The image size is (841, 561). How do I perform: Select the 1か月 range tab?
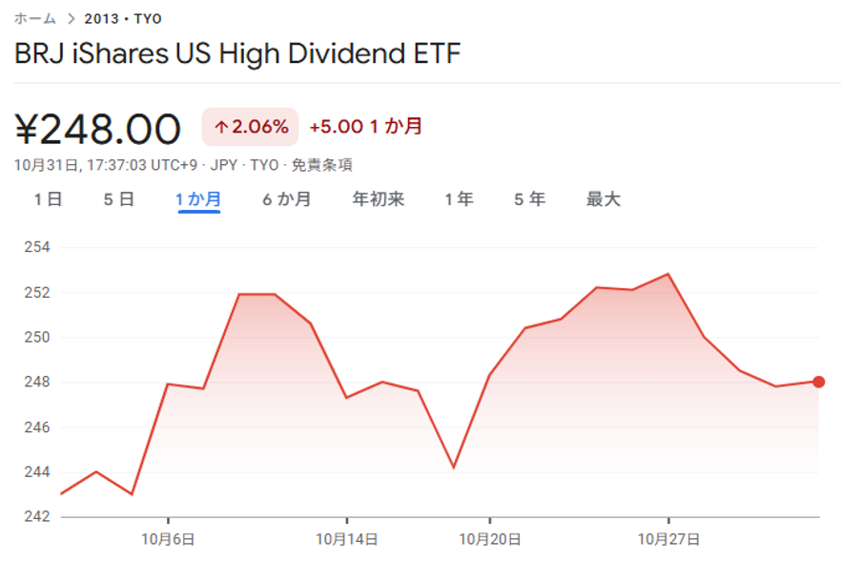[x=198, y=199]
